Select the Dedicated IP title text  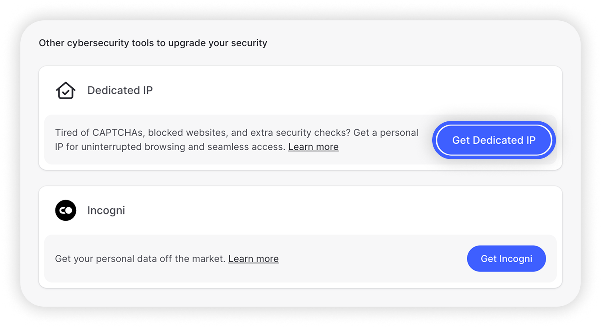click(120, 91)
